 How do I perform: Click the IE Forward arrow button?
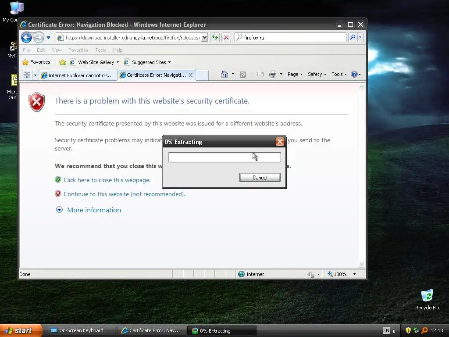click(x=39, y=37)
